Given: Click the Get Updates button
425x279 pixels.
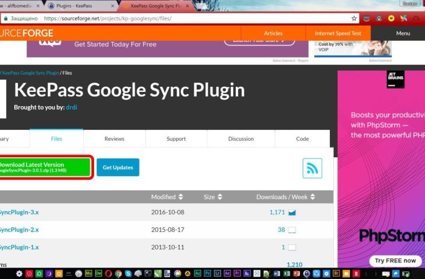Looking at the screenshot, I should (118, 168).
